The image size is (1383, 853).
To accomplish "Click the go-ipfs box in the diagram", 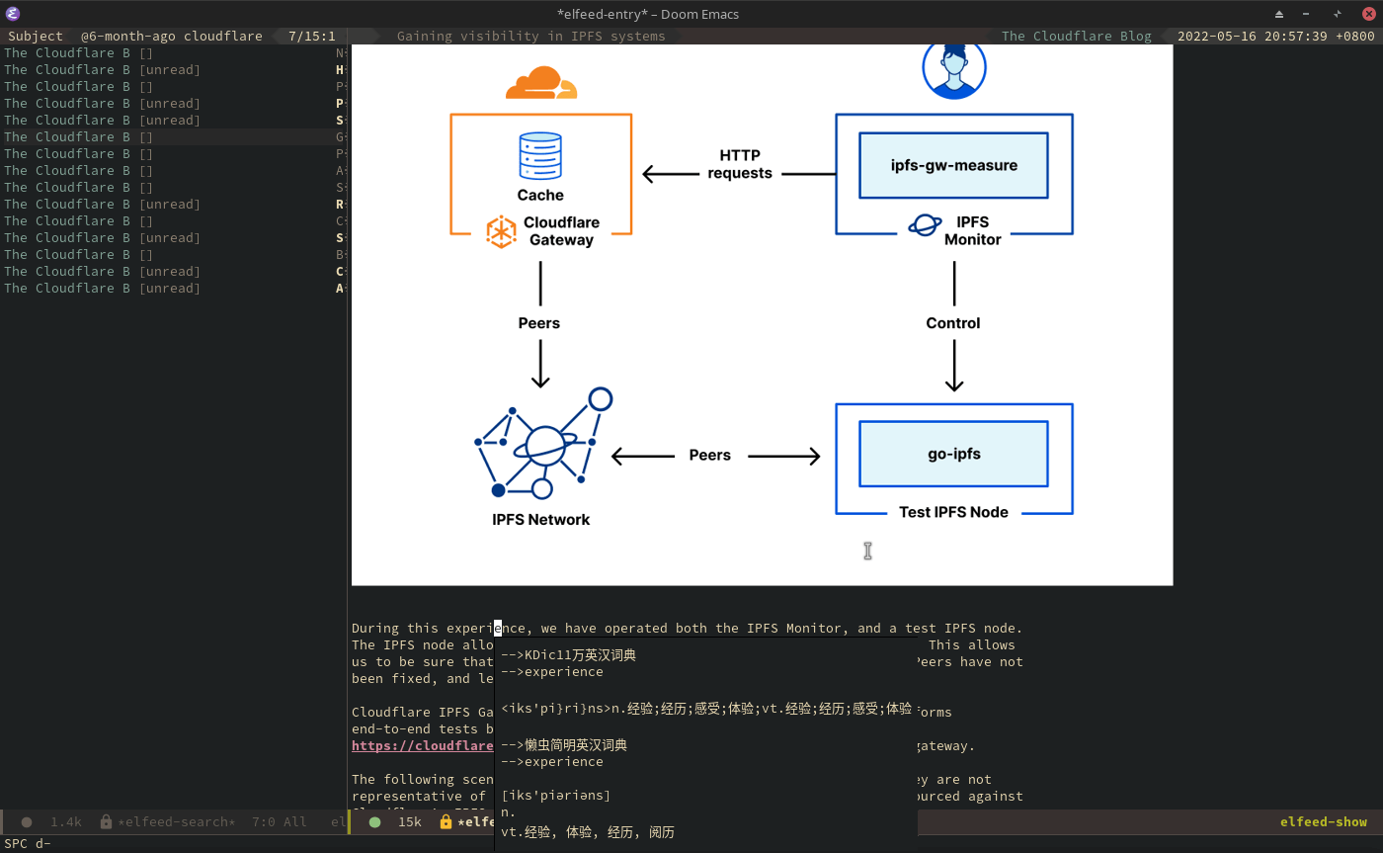I will coord(953,455).
